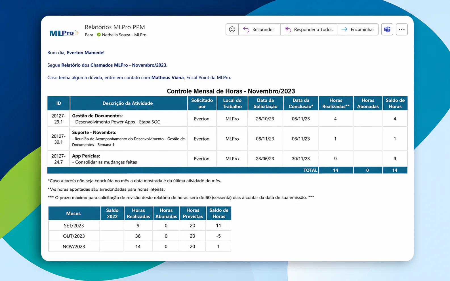Click the App Perícias: activity title
The width and height of the screenshot is (450, 281).
pos(86,156)
